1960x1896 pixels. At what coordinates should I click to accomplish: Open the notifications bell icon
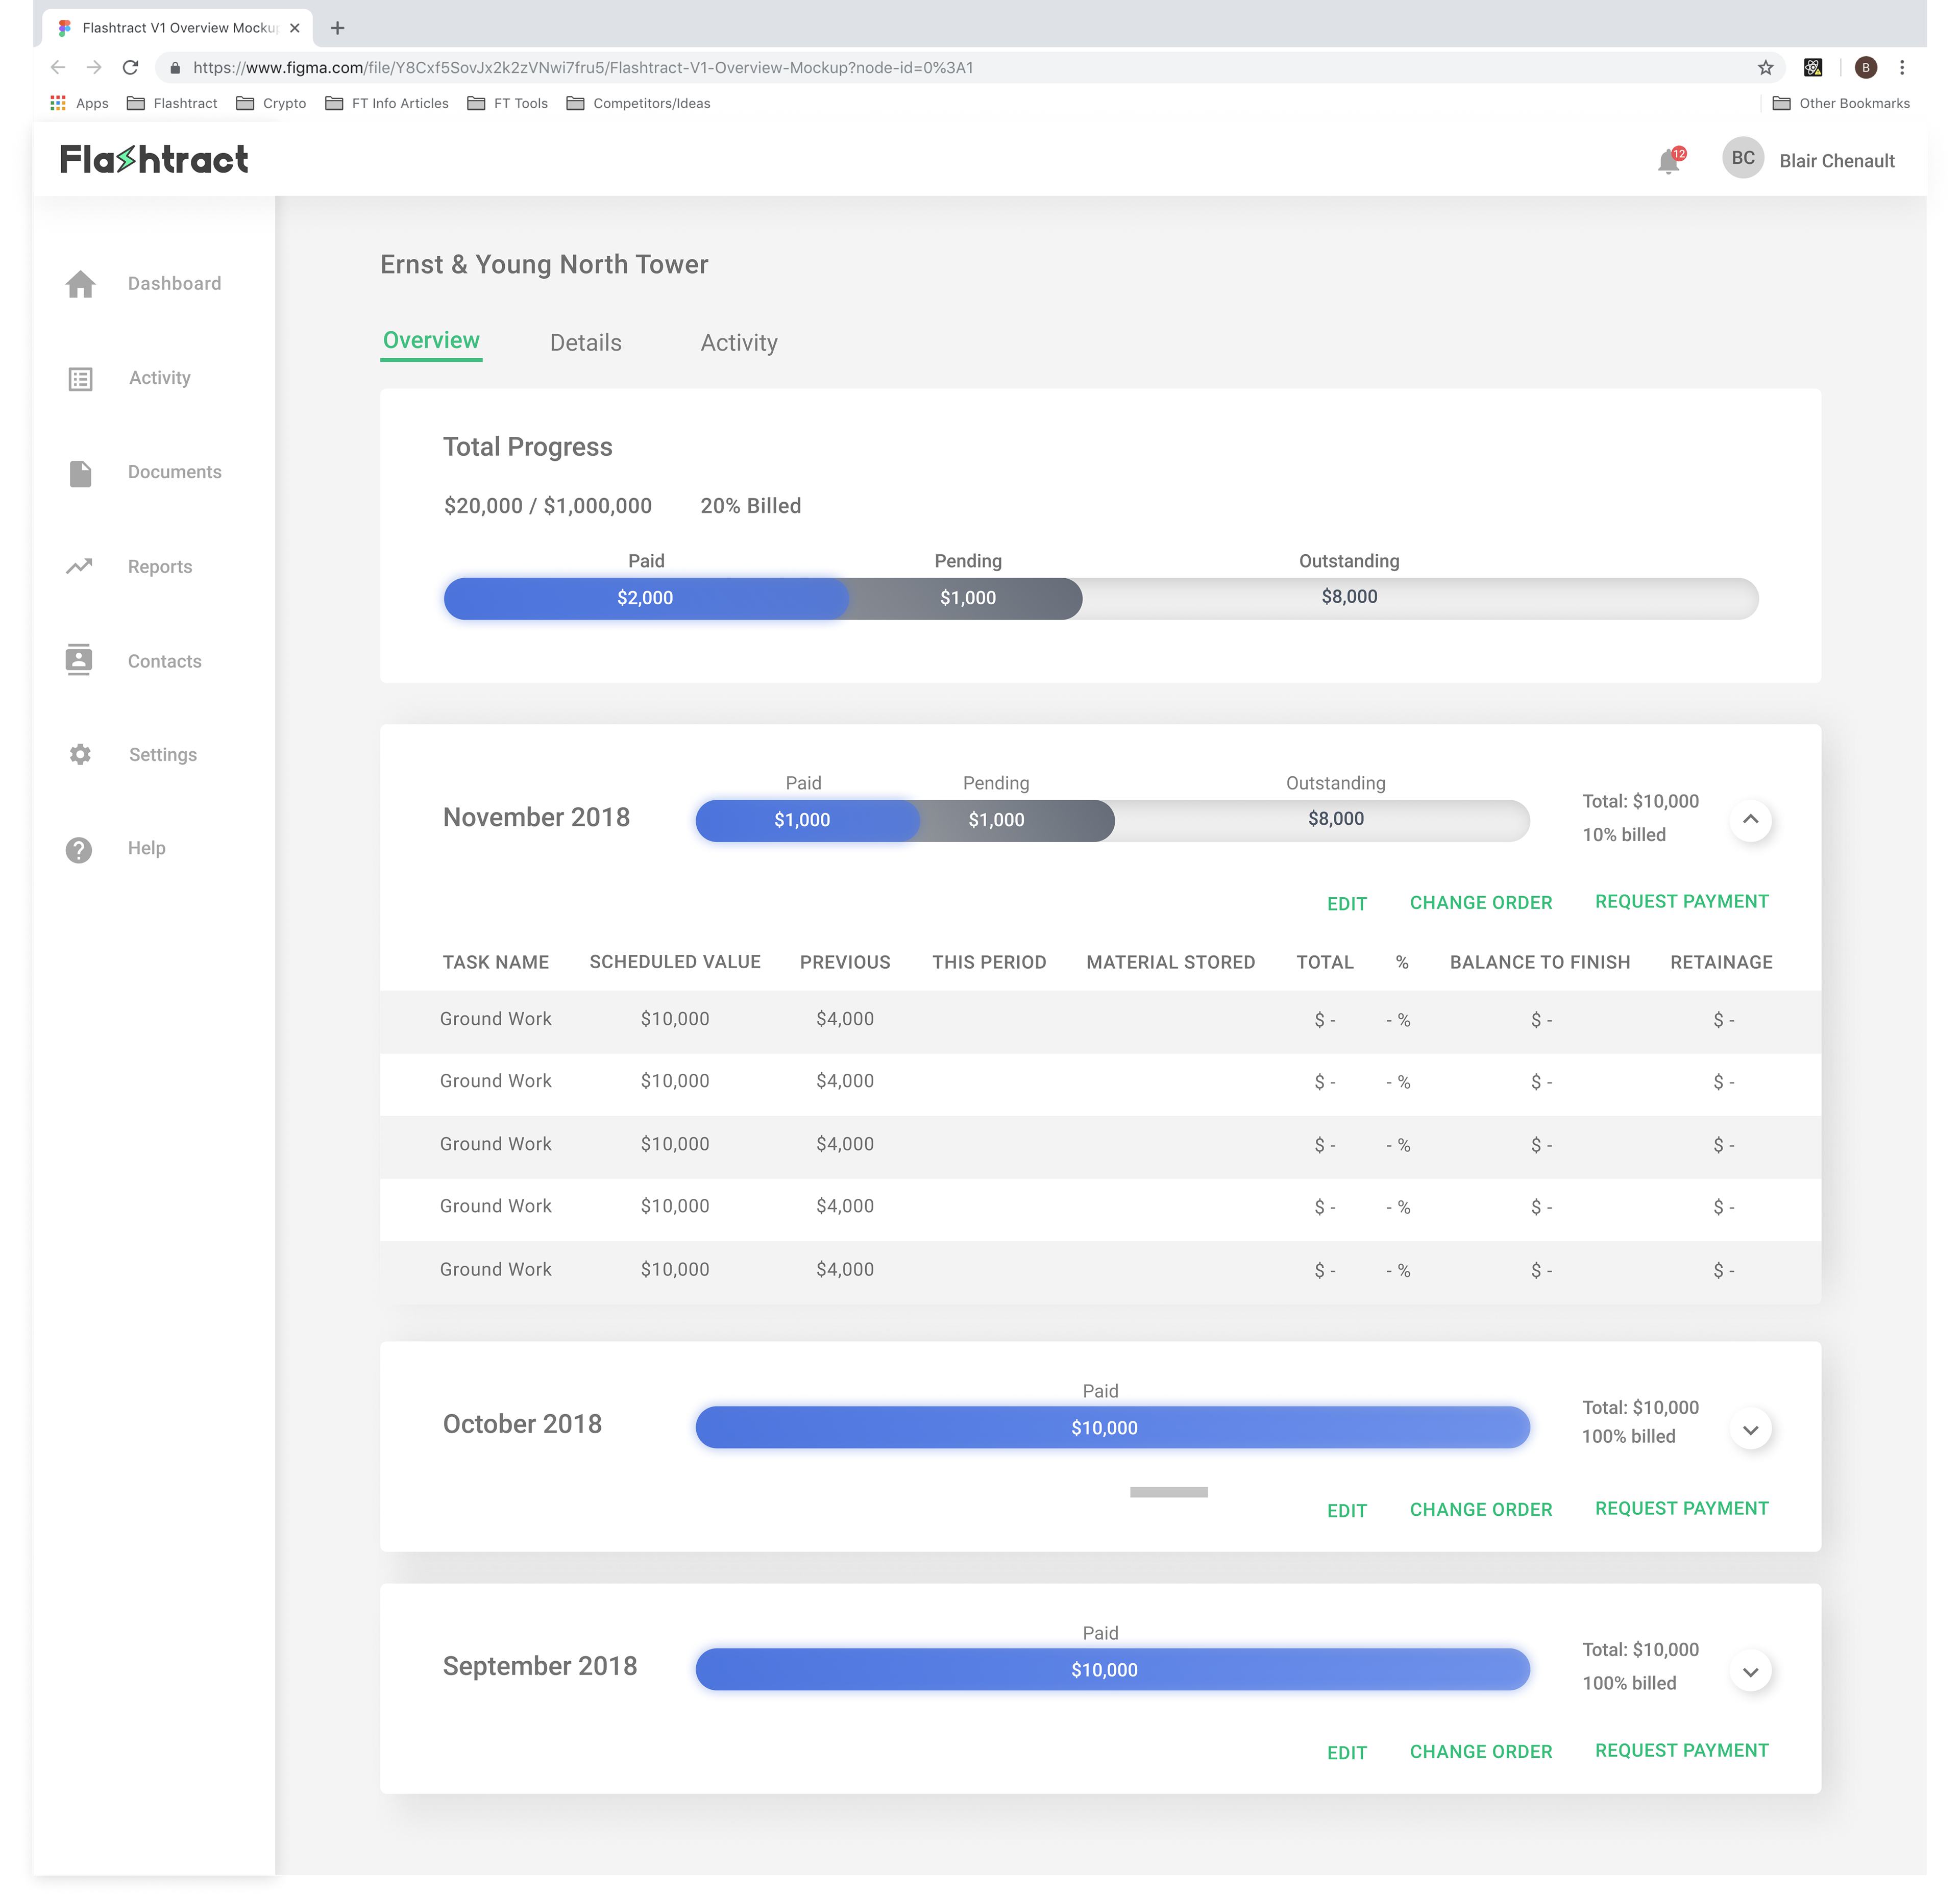pyautogui.click(x=1668, y=161)
